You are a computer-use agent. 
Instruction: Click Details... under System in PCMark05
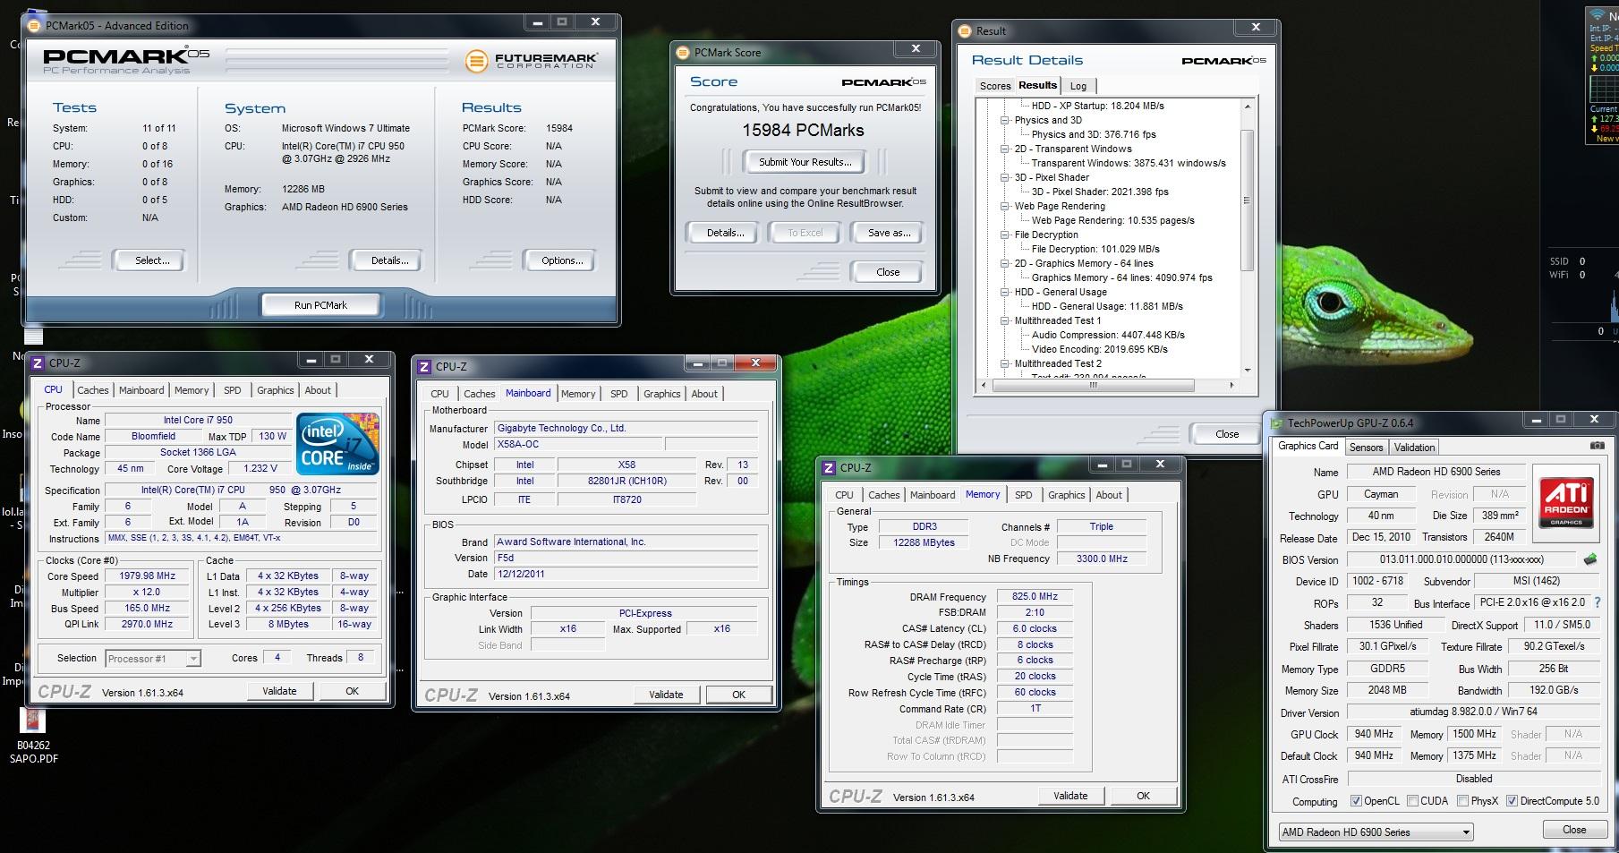coord(389,260)
